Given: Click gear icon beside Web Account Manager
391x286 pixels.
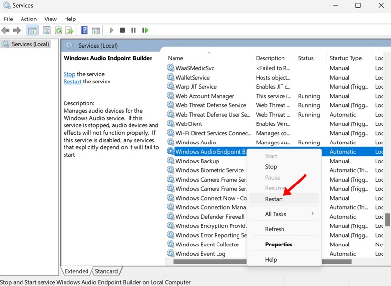Looking at the screenshot, I should [x=171, y=96].
